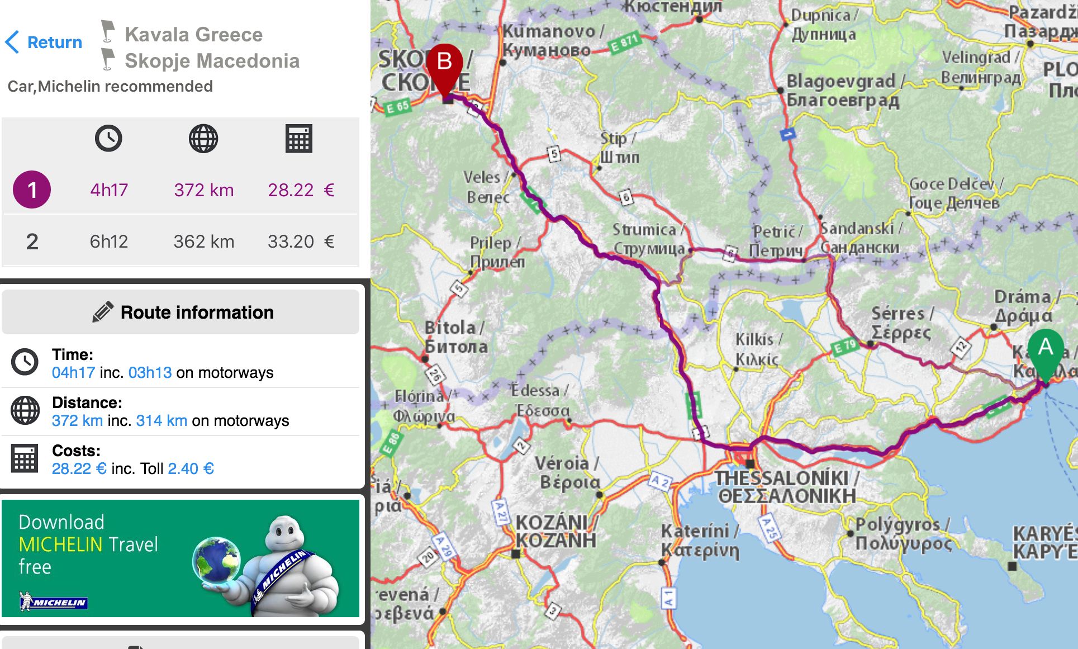Screen dimensions: 1078x649
Task: Click Kavala Greece departure field
Action: coord(193,35)
